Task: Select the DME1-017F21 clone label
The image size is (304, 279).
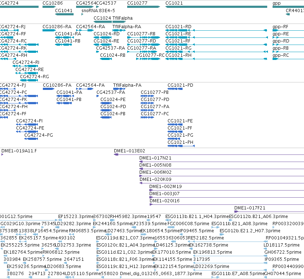Action: tap(249, 208)
